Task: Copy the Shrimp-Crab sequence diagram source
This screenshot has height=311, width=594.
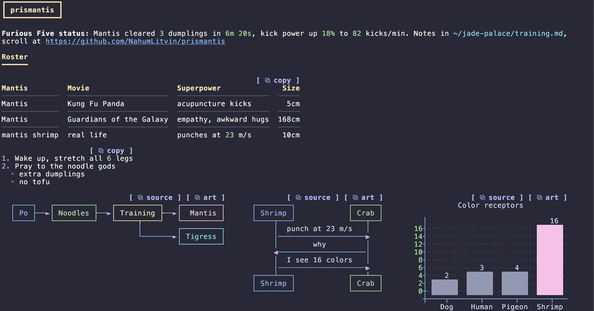Action: click(x=313, y=198)
